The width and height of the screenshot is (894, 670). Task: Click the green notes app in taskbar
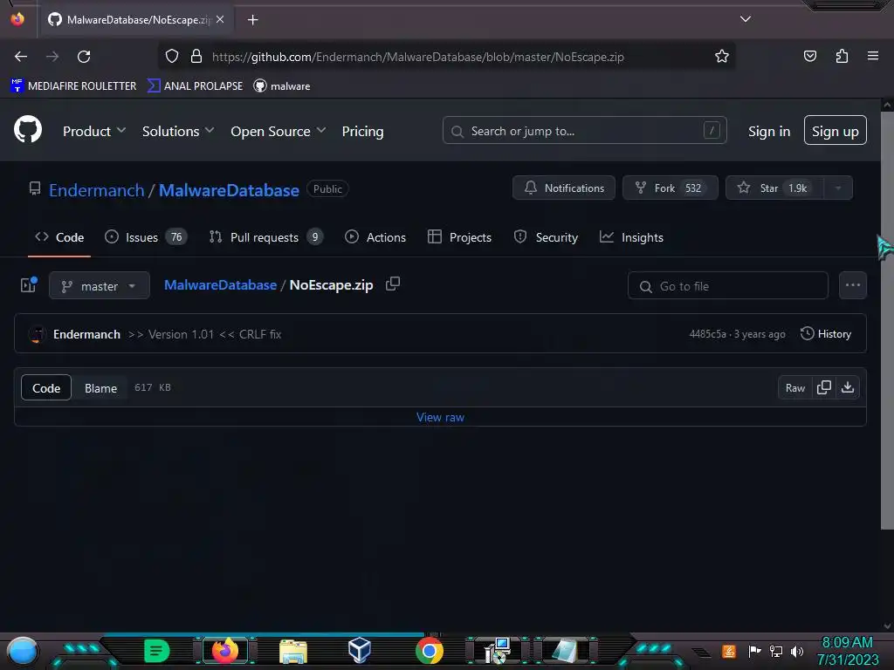[x=157, y=650]
